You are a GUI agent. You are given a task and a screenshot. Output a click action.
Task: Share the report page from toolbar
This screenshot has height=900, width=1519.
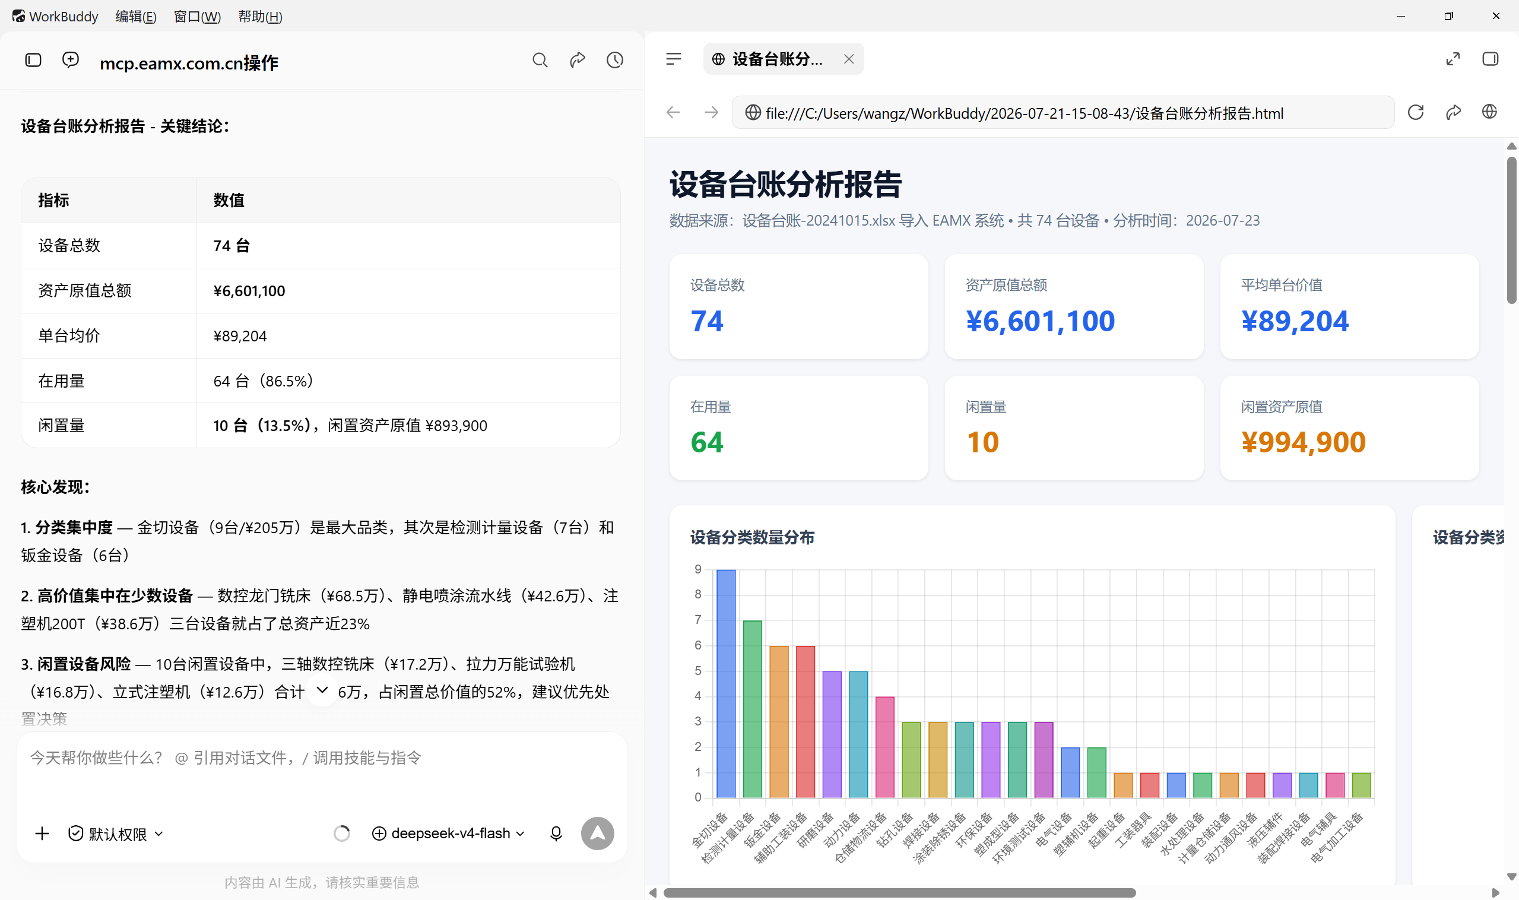pos(1453,112)
